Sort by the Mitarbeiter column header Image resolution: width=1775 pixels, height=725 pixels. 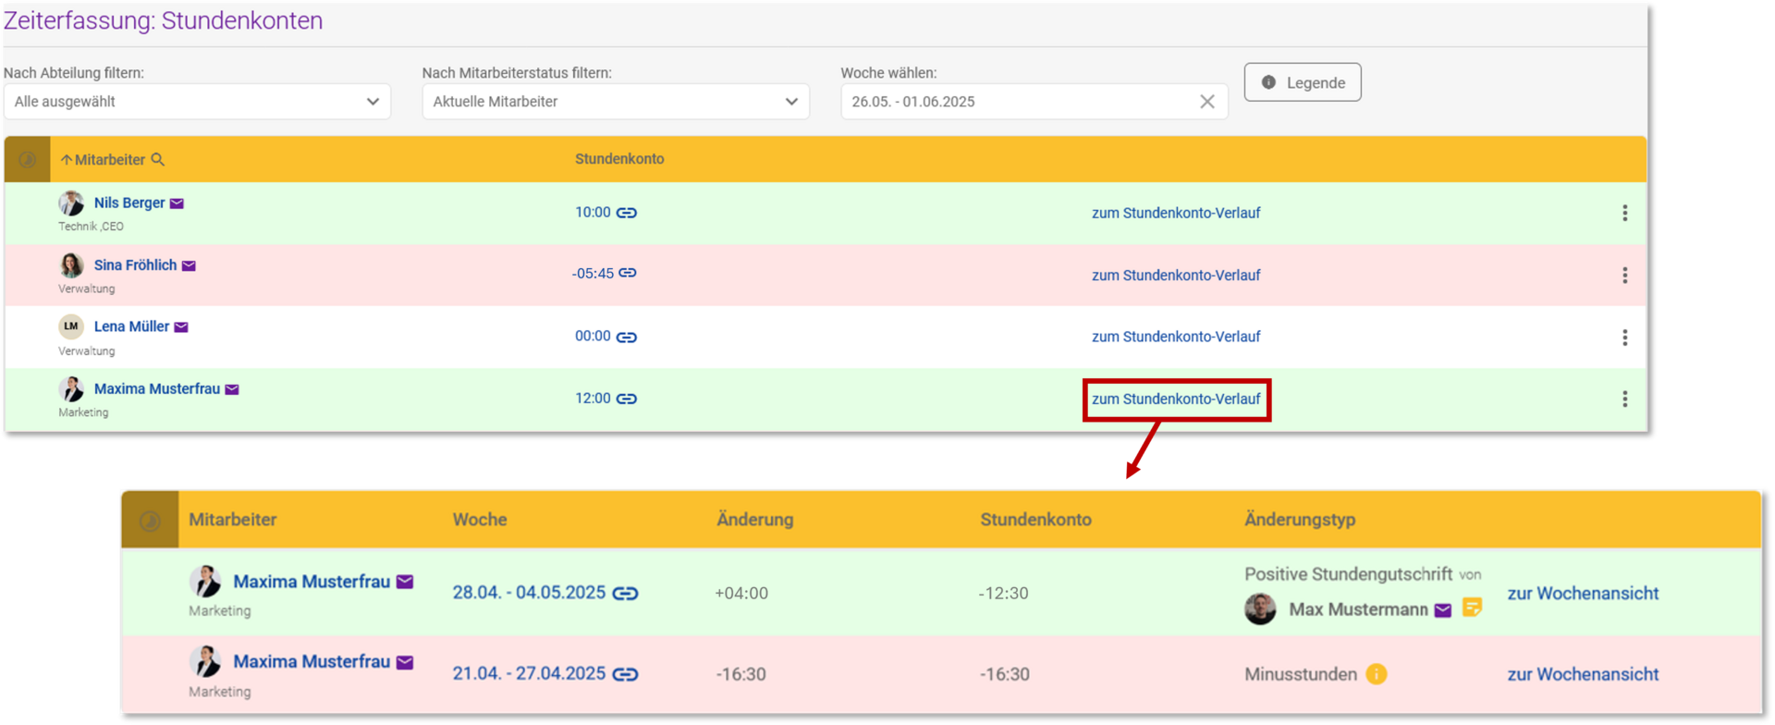click(x=109, y=160)
